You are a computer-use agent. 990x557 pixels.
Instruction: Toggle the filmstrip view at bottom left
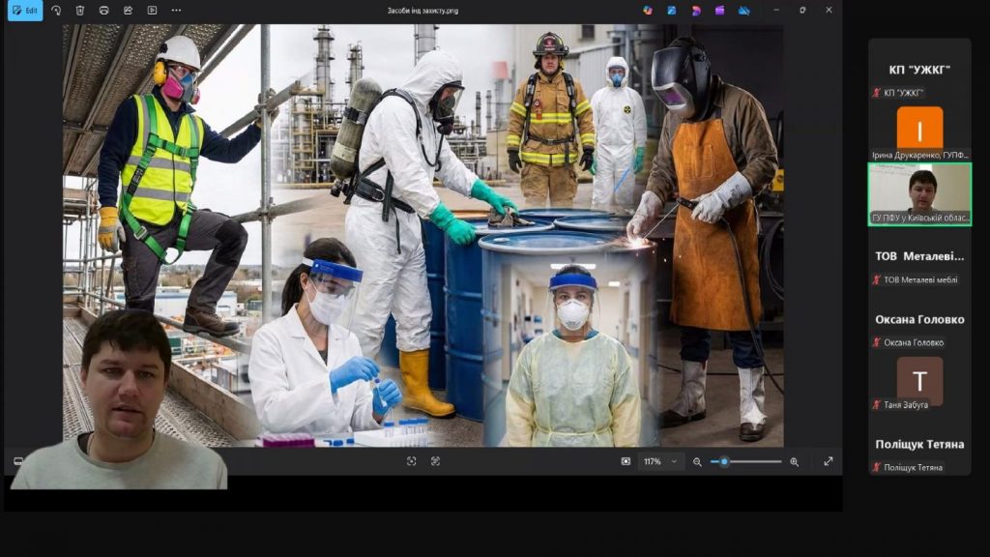click(17, 461)
